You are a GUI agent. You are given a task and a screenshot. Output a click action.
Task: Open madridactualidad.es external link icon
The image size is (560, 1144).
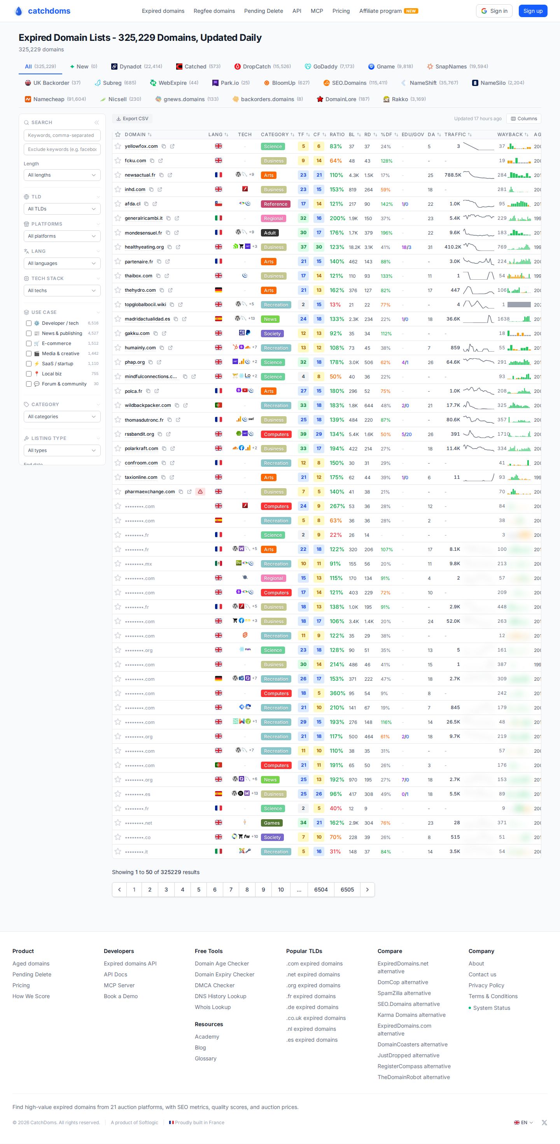click(184, 319)
